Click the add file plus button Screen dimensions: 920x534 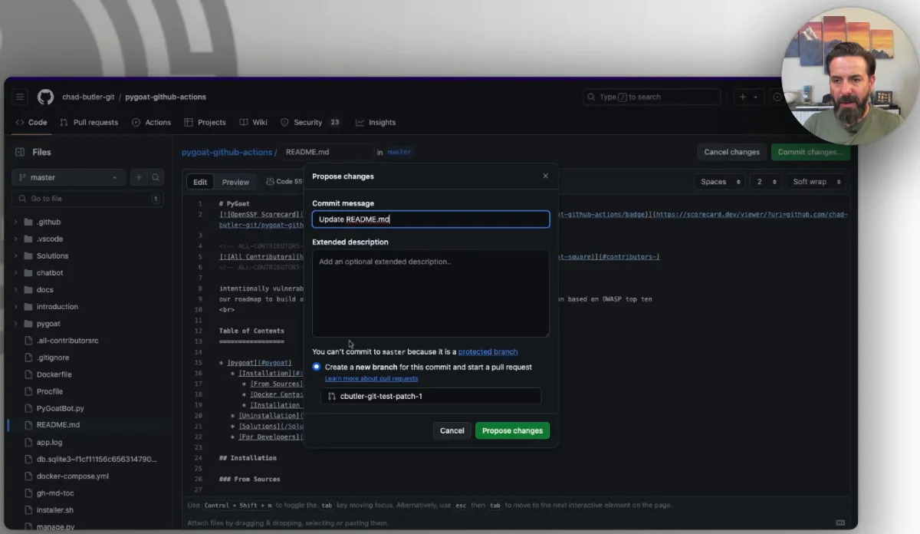pyautogui.click(x=139, y=177)
